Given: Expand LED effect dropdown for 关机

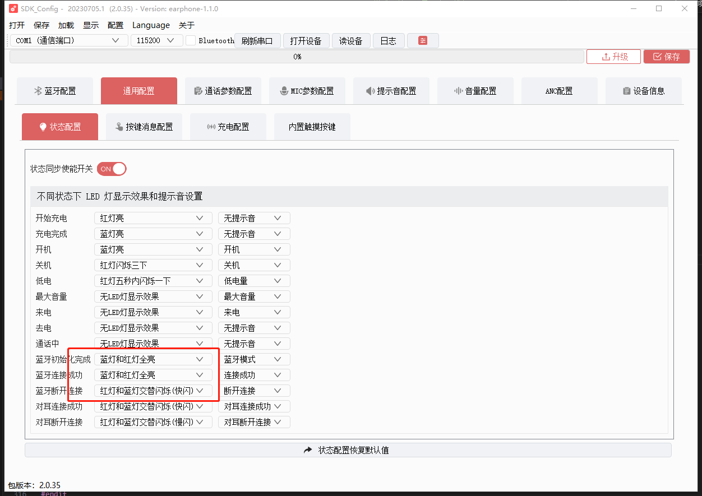Looking at the screenshot, I should (153, 265).
